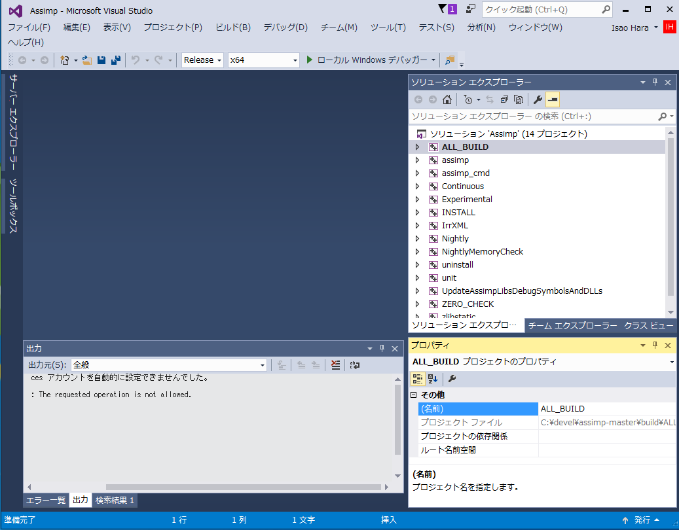Toggle the preview selected items button
The image size is (679, 530).
tap(553, 100)
